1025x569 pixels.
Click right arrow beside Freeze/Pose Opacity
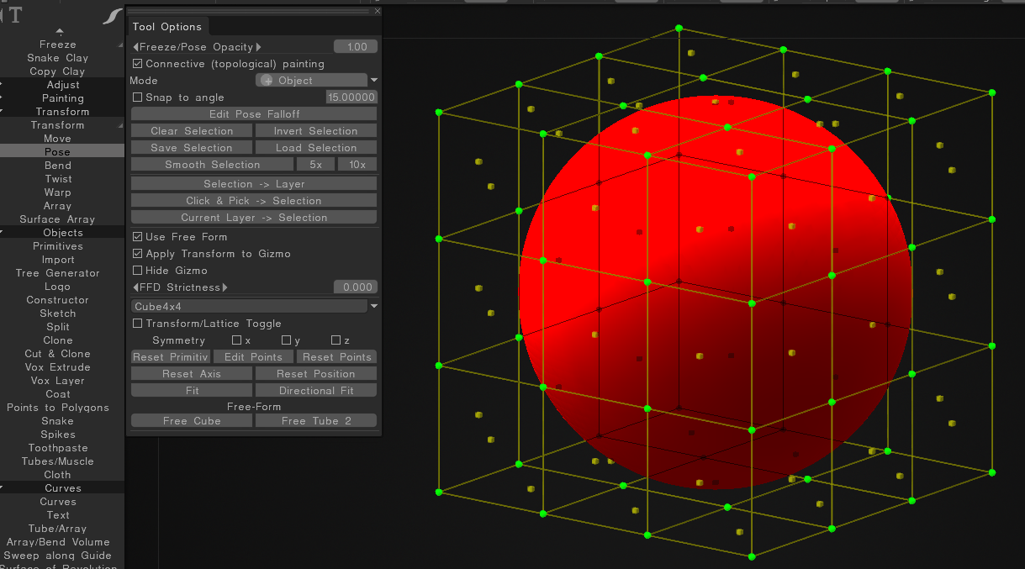[x=259, y=47]
